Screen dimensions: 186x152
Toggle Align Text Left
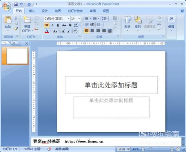pos(86,31)
